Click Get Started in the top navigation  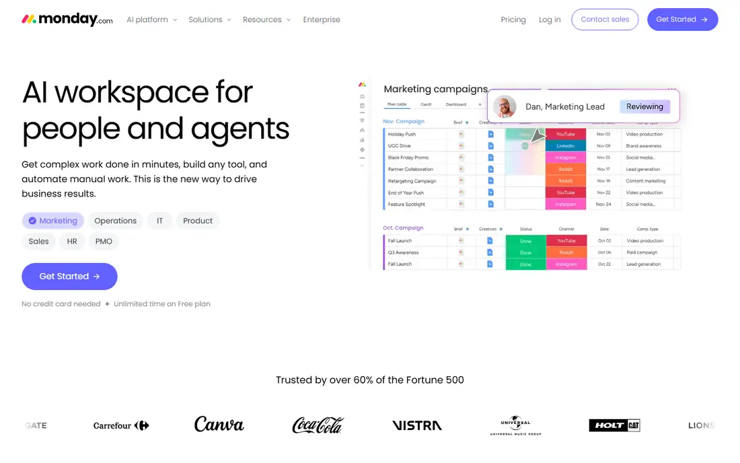click(x=682, y=20)
